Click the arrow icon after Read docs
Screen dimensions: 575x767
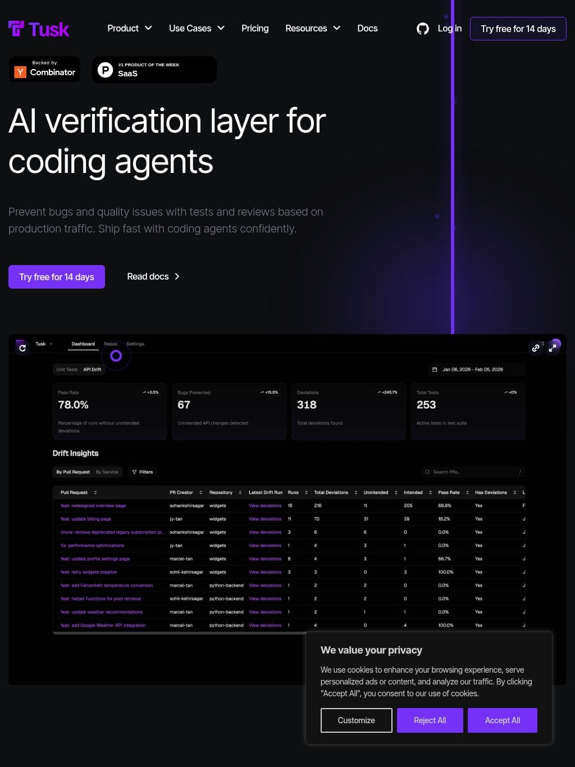point(177,276)
